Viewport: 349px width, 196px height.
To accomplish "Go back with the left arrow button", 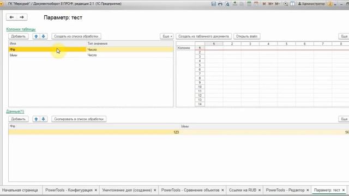I will 11,17.
